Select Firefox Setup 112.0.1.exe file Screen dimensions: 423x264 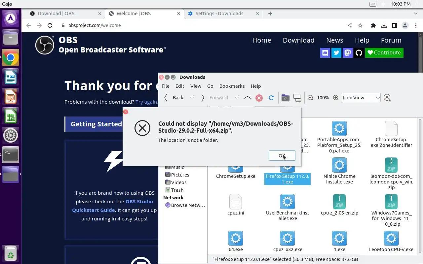point(287,179)
